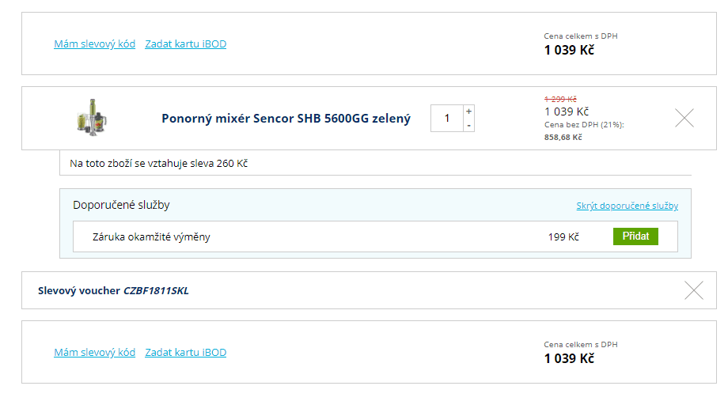The image size is (728, 401).
Task: Click the 858,68 Kč price without VAT
Action: tap(563, 137)
